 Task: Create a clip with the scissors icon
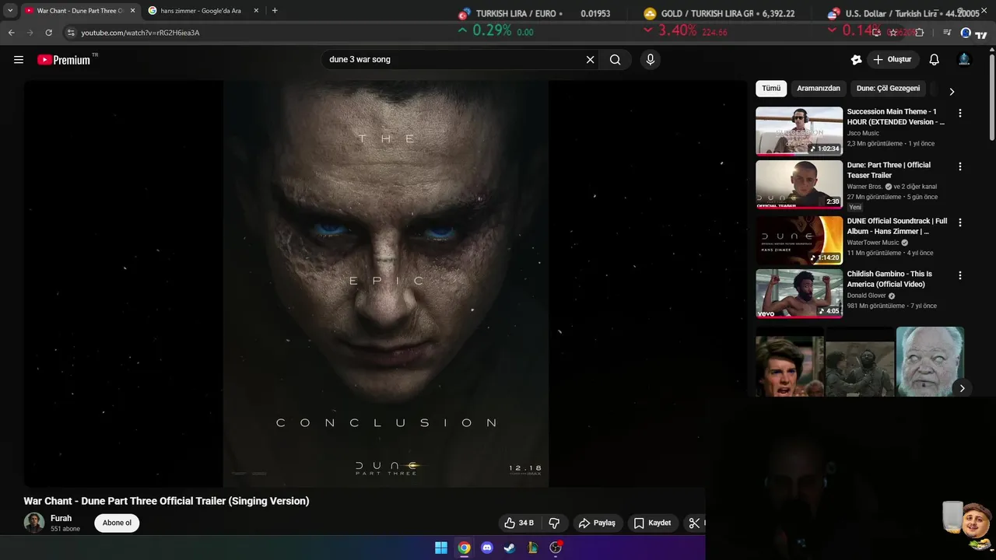click(694, 523)
